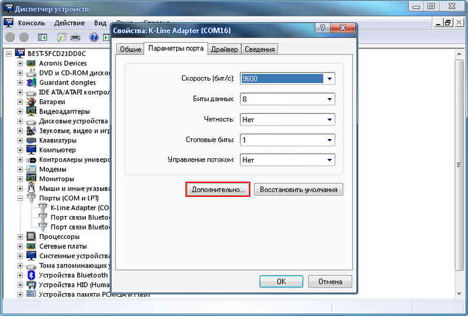Screen dimensions: 468x316
Task: Close the K-Line Adapter properties dialog
Action: pos(342,28)
